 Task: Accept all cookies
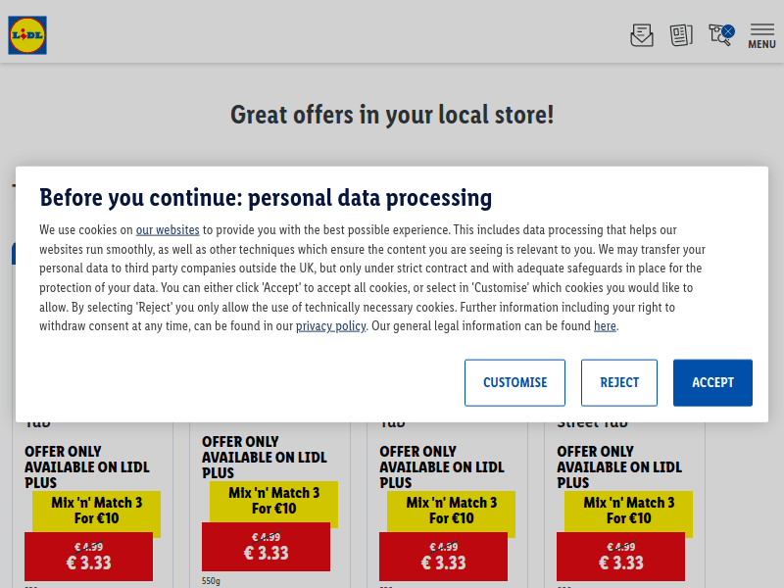pos(712,382)
